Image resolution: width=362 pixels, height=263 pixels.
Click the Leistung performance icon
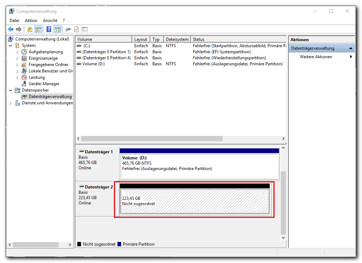(24, 77)
